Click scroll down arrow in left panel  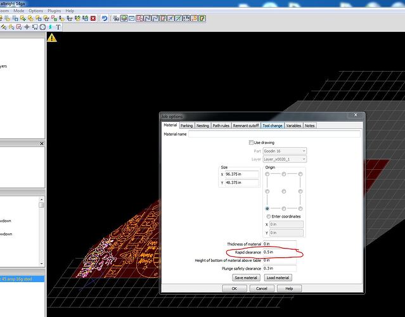(41, 263)
